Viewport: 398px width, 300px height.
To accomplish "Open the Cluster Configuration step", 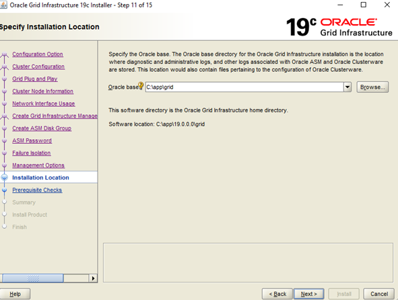I will [x=38, y=67].
